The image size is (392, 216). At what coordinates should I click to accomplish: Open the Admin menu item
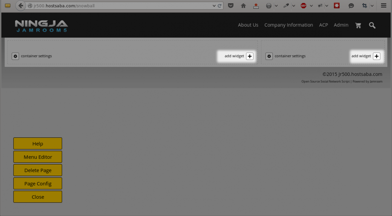(341, 25)
